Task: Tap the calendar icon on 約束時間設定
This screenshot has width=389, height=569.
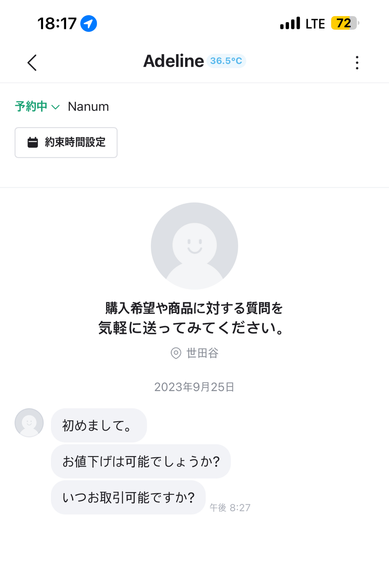Action: [33, 142]
